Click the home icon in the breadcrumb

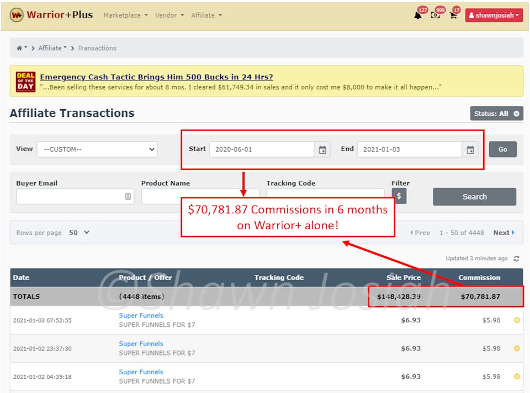(19, 49)
